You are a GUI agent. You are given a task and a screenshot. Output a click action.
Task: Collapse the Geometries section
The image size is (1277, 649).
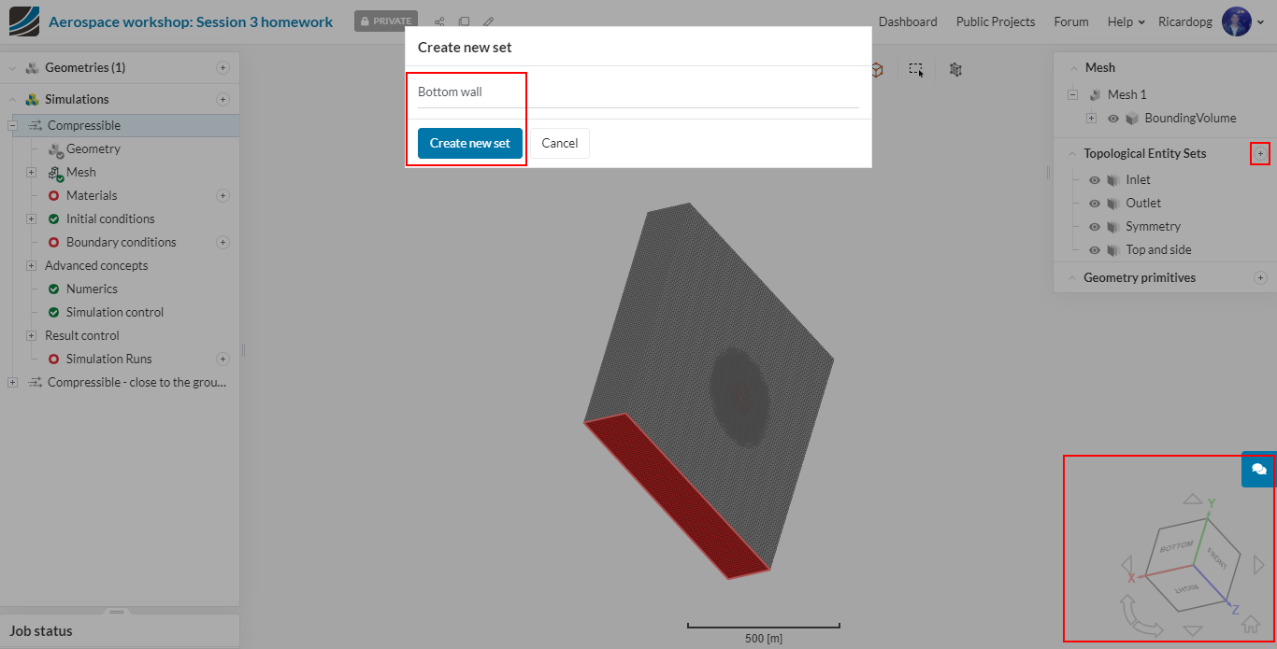pyautogui.click(x=12, y=67)
